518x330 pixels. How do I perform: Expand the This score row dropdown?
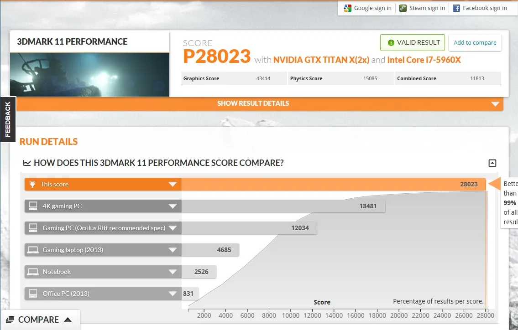pyautogui.click(x=173, y=184)
